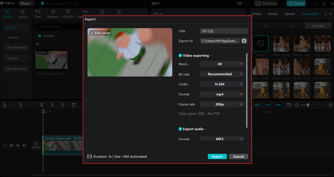Click the Shortcut button in title bar
This screenshot has height=177, width=334.
(x=266, y=3)
